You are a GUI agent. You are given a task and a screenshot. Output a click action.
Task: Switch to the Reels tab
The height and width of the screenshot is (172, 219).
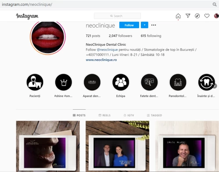coord(104,115)
